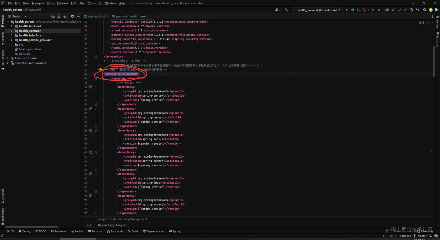Click the intention lightbulb on line 42
The image size is (440, 240).
100,70
